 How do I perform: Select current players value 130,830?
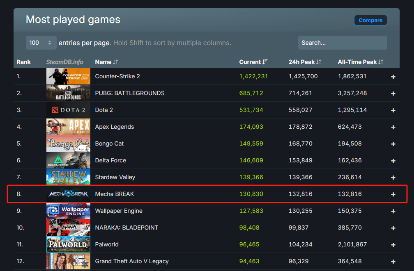tap(251, 194)
